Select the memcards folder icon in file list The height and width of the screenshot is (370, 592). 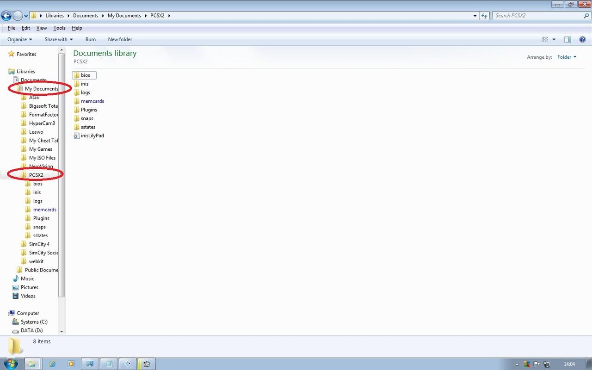[77, 101]
